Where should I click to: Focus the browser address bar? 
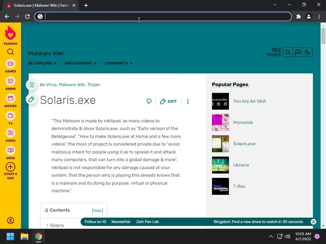tap(163, 17)
